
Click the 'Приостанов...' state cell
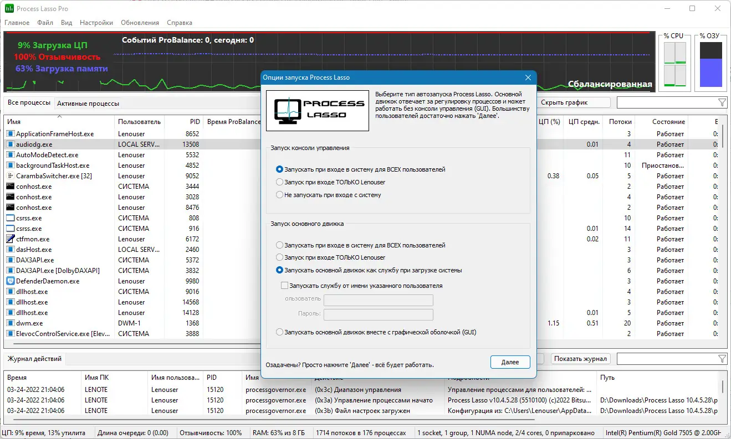tap(663, 166)
